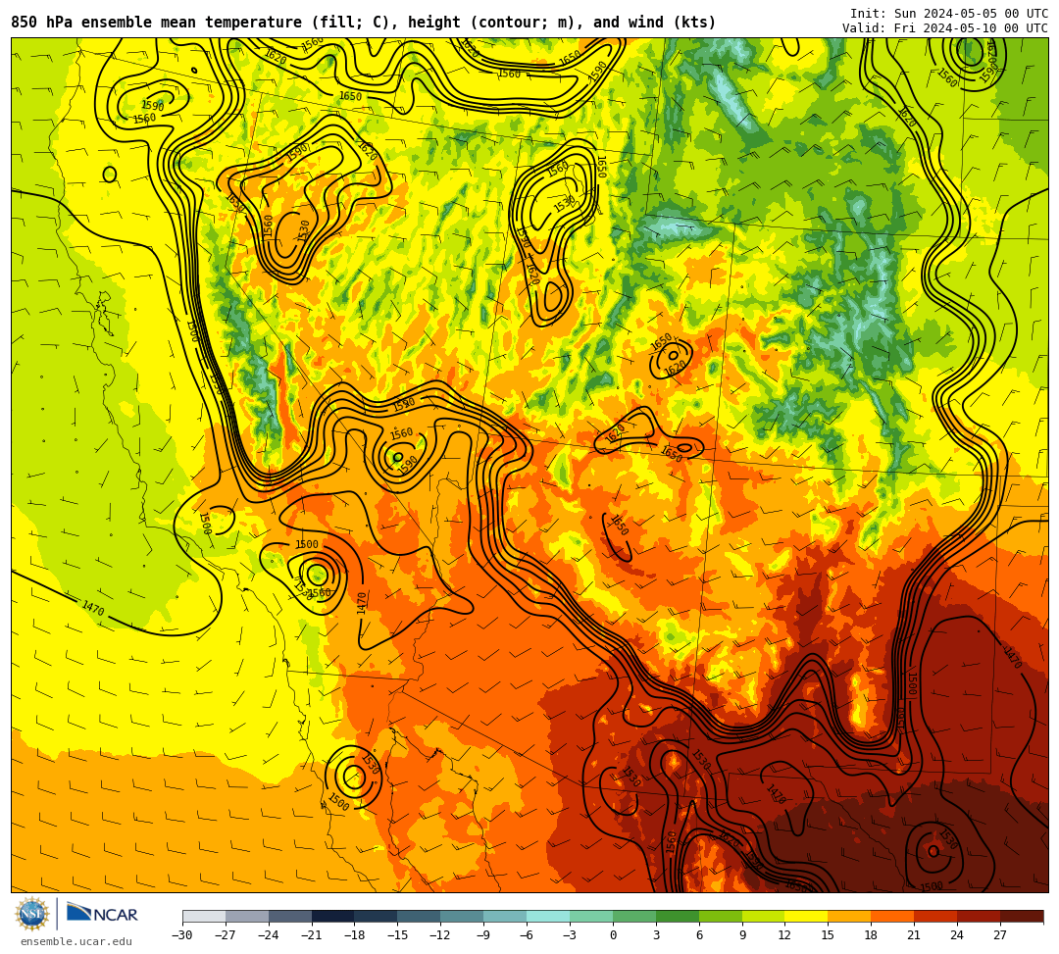
Task: Click the positive 6 colorbar tick label
Action: tap(699, 935)
